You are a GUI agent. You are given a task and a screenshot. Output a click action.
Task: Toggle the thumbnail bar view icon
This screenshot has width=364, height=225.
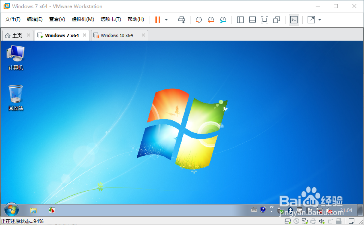click(252, 20)
